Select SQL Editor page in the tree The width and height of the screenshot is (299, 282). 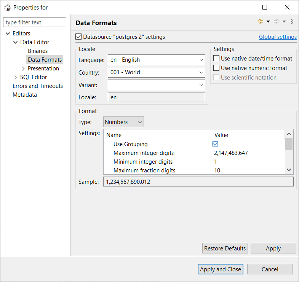34,77
